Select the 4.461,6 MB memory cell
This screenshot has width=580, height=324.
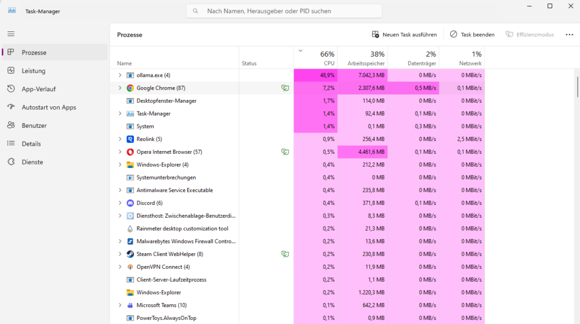tap(362, 152)
